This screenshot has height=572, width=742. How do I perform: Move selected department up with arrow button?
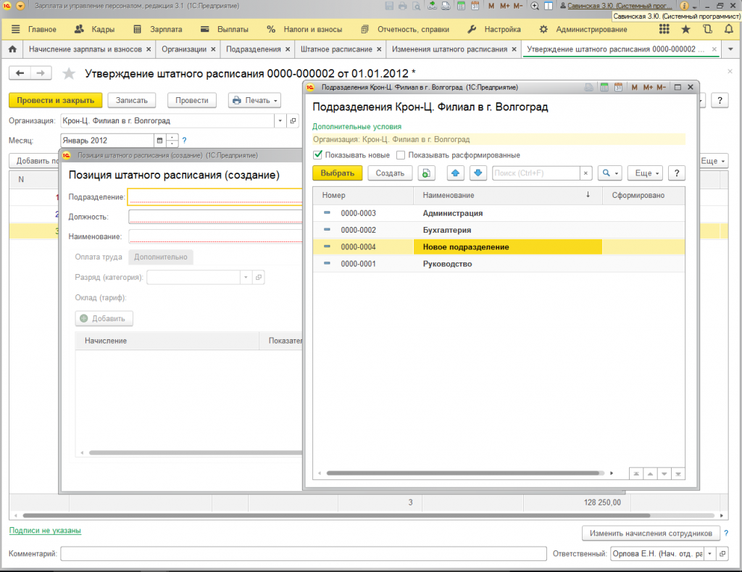[456, 173]
